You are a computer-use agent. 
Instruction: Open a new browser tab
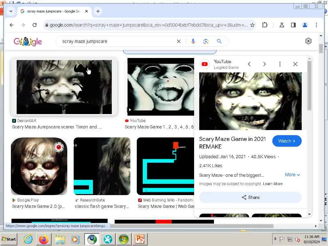pyautogui.click(x=98, y=11)
